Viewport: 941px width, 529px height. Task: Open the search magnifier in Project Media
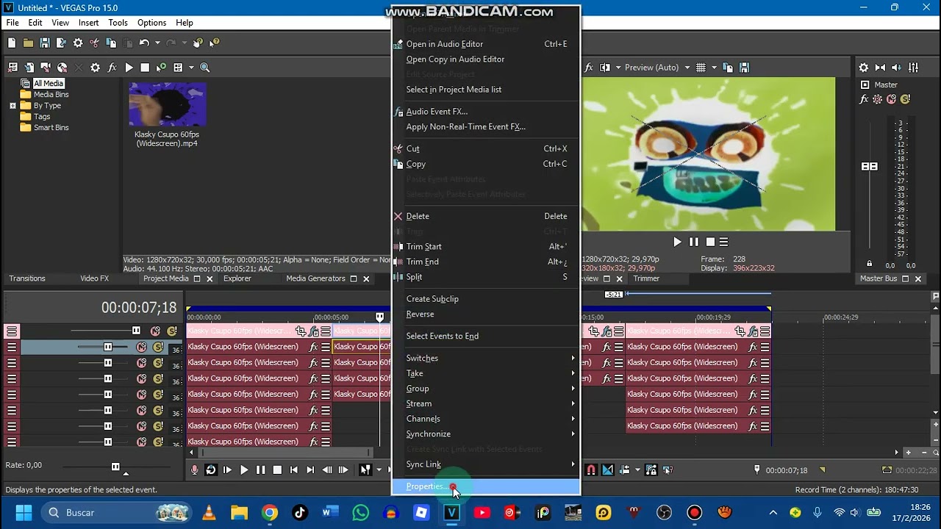coord(205,68)
